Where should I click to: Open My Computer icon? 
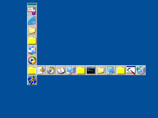(71, 70)
